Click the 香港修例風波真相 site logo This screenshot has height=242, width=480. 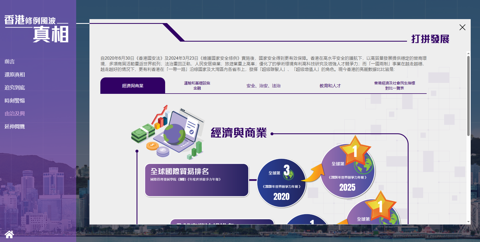pyautogui.click(x=36, y=29)
